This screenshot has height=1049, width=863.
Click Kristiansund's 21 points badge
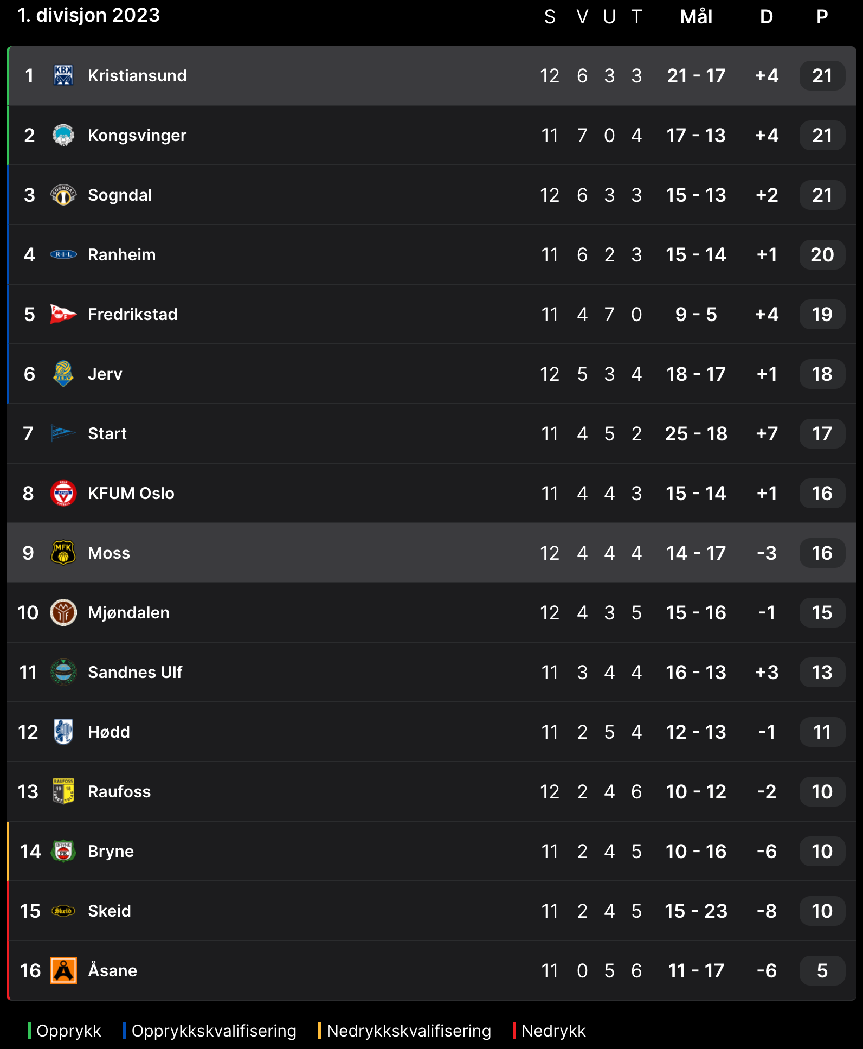coord(822,75)
